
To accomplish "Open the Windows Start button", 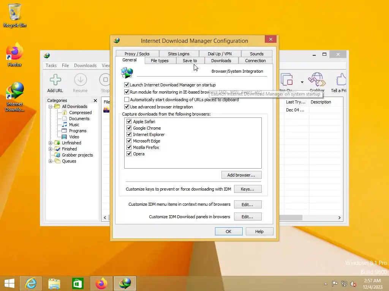I will click(9, 283).
